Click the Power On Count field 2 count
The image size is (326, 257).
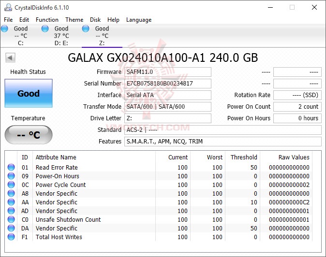pos(297,107)
